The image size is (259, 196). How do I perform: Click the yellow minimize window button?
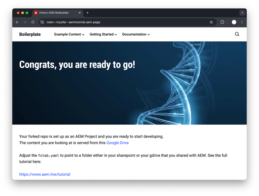tap(23, 13)
